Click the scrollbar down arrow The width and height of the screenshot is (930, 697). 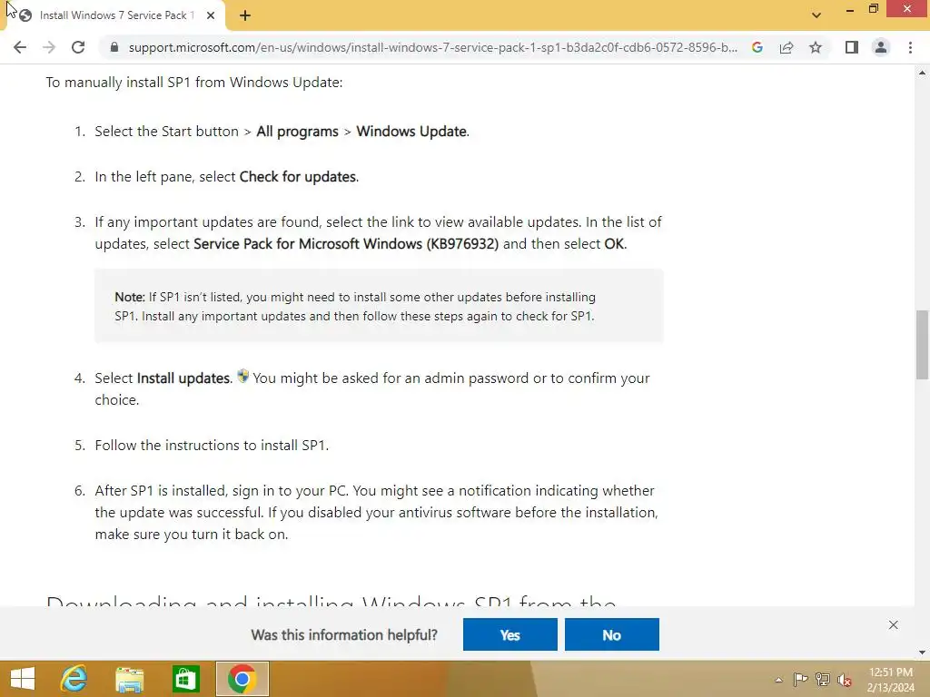(922, 653)
